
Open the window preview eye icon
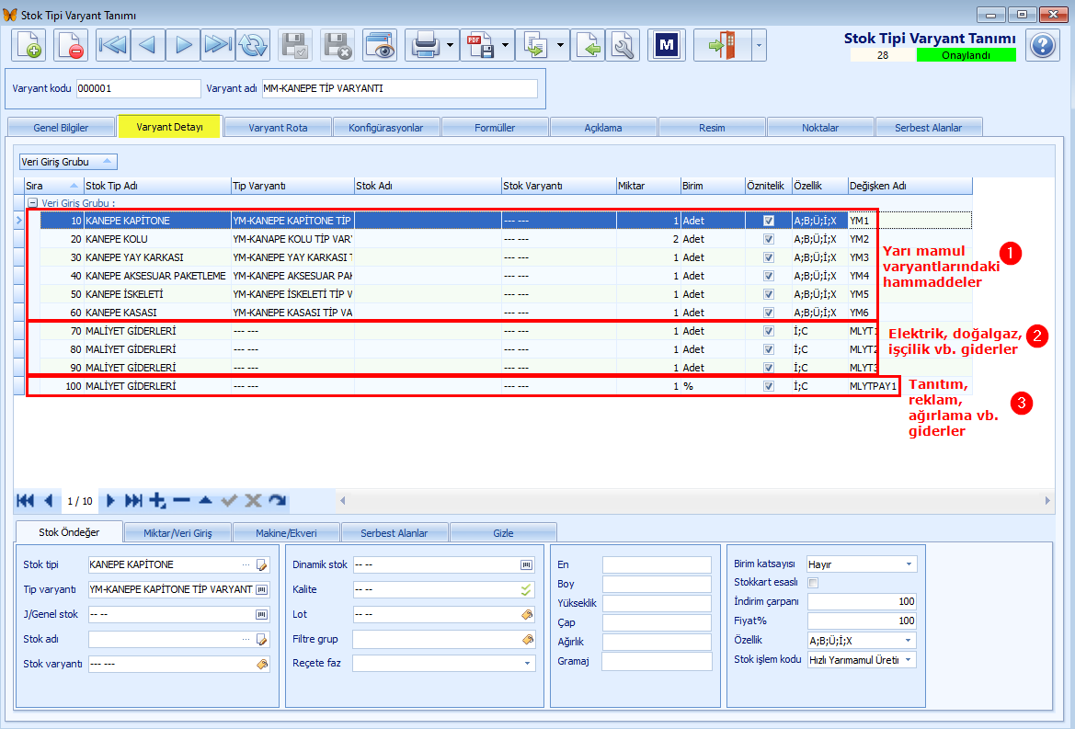pos(380,45)
